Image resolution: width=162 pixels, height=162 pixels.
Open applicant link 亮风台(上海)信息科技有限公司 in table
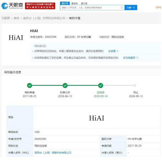point(53,153)
